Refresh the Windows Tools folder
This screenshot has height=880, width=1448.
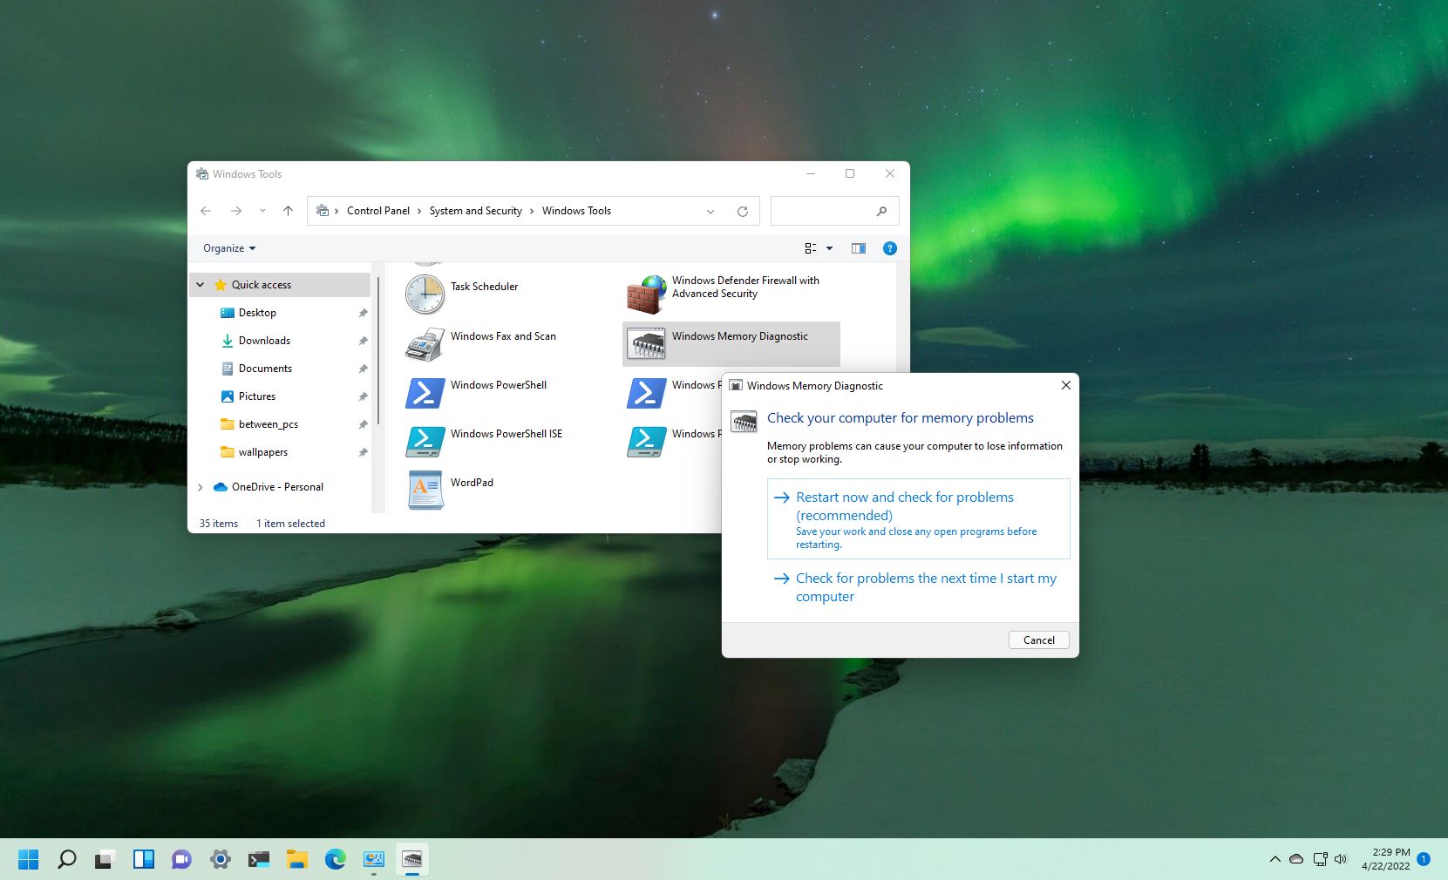743,211
